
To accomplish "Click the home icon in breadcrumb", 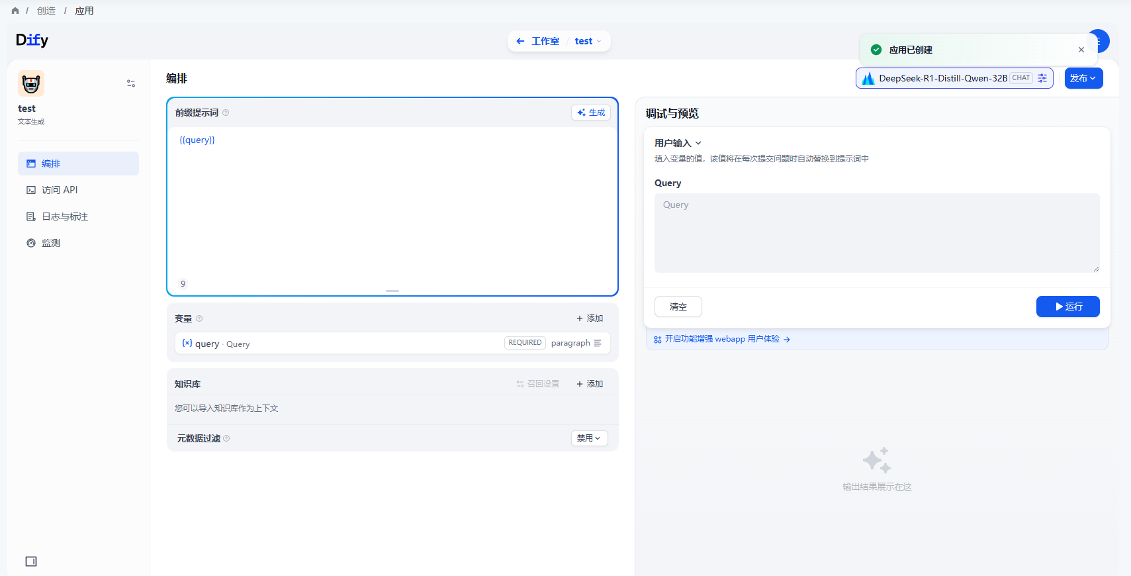I will point(15,11).
